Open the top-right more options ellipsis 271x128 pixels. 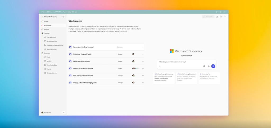click(225, 17)
